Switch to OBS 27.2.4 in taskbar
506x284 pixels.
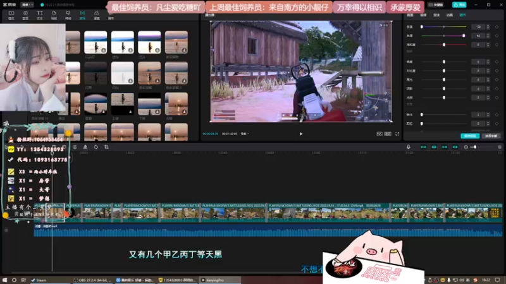[92, 280]
